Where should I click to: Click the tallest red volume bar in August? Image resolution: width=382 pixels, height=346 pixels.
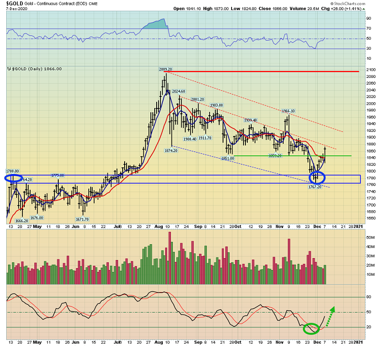170,258
